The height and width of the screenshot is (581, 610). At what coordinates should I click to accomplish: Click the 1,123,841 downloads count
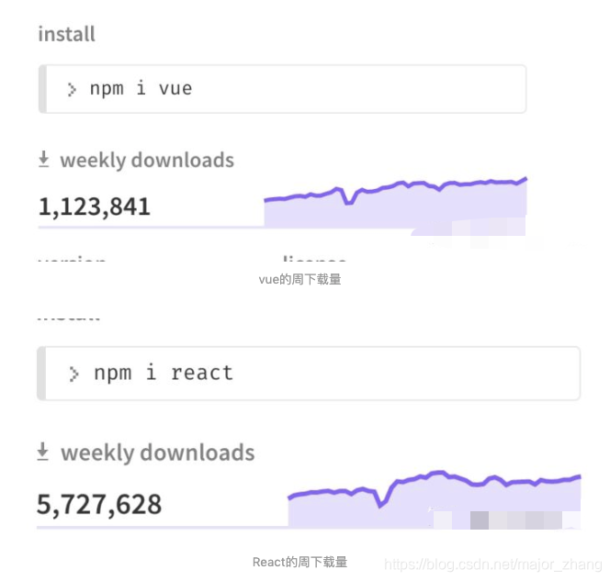click(94, 207)
